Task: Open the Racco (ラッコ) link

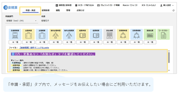Action: (130, 5)
